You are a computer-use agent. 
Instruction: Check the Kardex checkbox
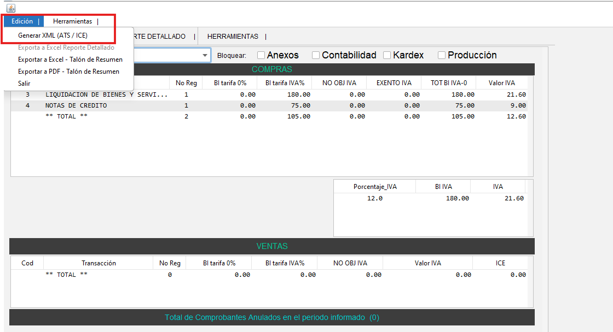(388, 55)
